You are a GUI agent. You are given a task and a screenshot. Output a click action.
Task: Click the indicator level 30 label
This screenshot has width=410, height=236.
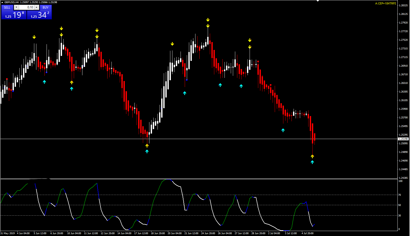tap(400, 216)
